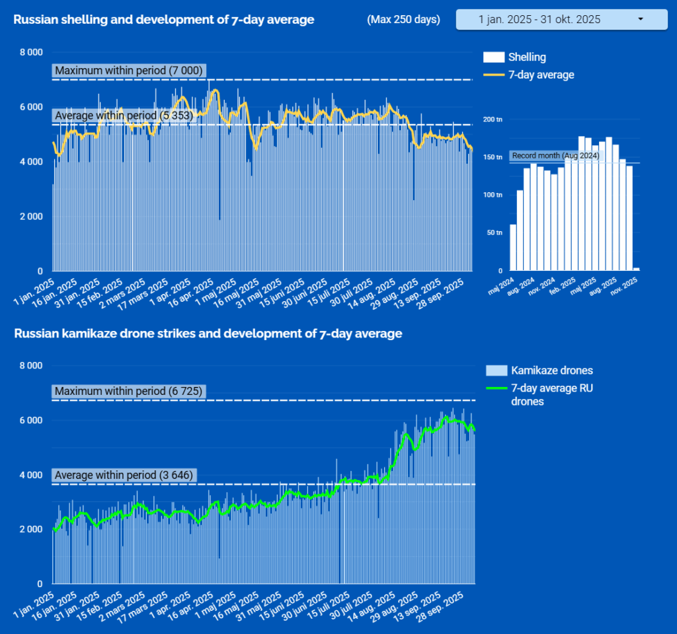Image resolution: width=677 pixels, height=634 pixels.
Task: Click the Russian kamikaze drone strikes chart title
Action: tap(208, 334)
